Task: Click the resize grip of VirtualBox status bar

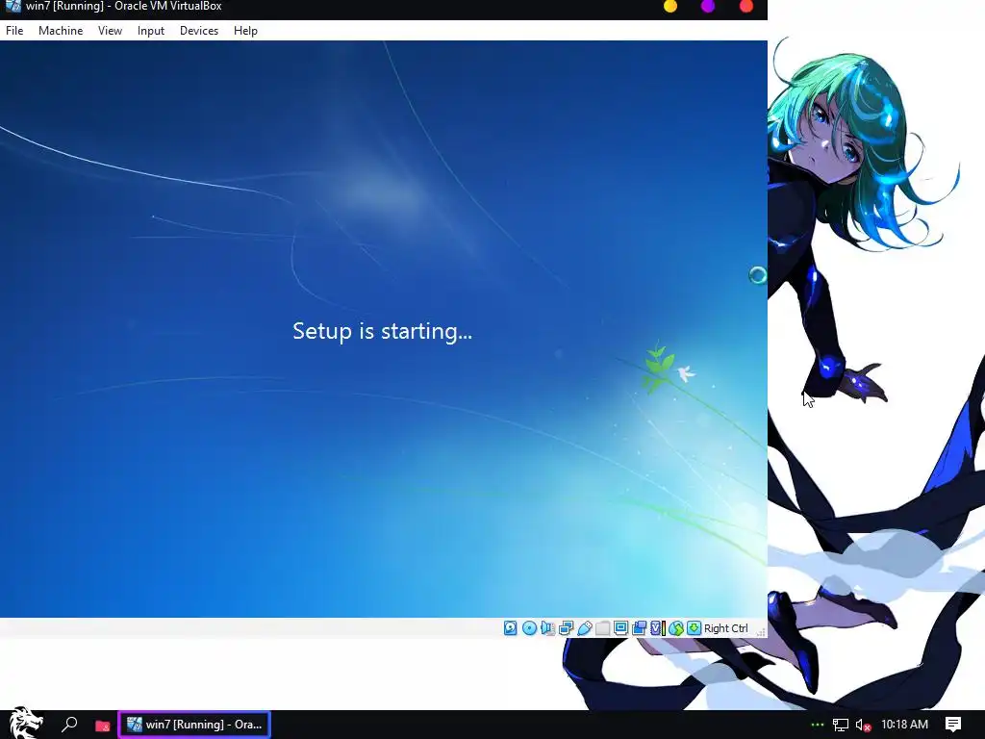Action: click(x=761, y=632)
